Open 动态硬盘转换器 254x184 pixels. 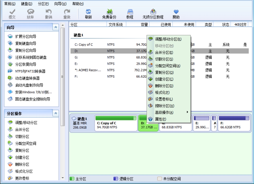[24, 78]
